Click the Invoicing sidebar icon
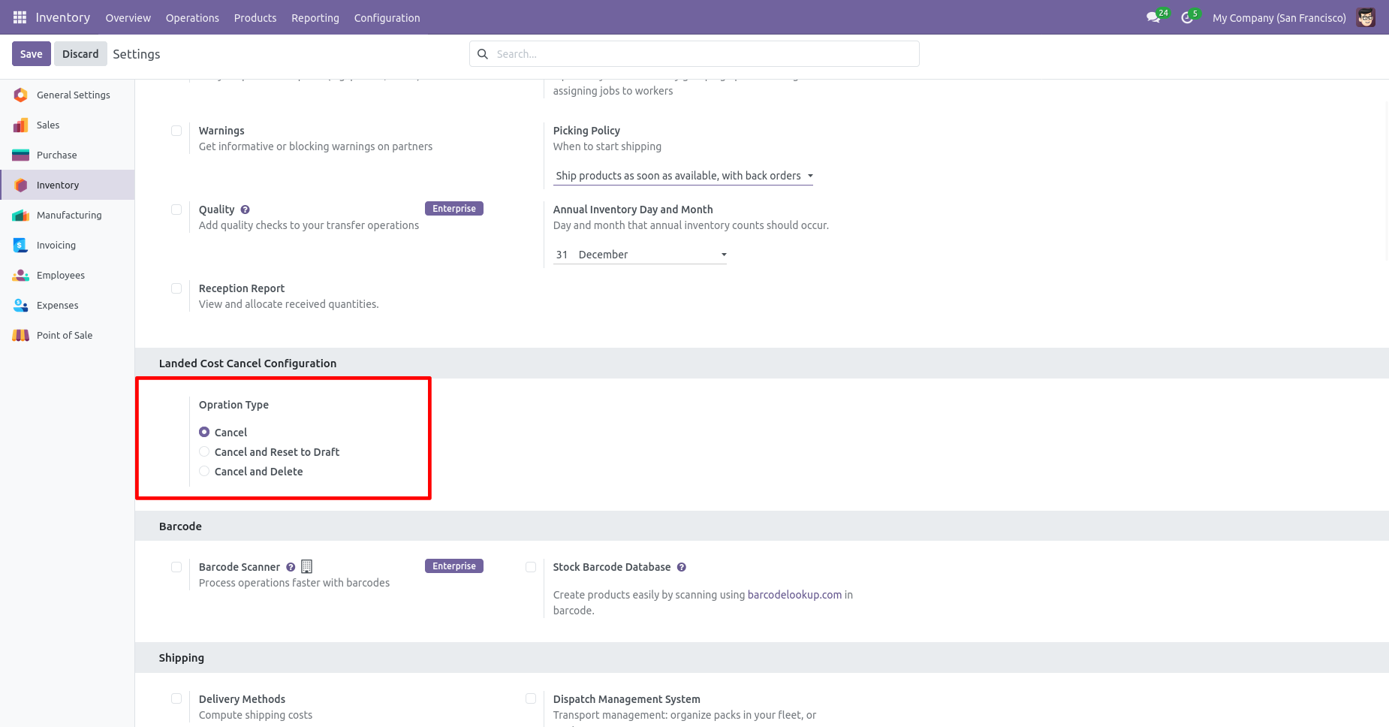 click(x=20, y=245)
